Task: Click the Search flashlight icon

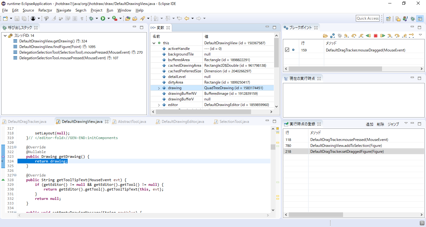Action: click(x=143, y=18)
